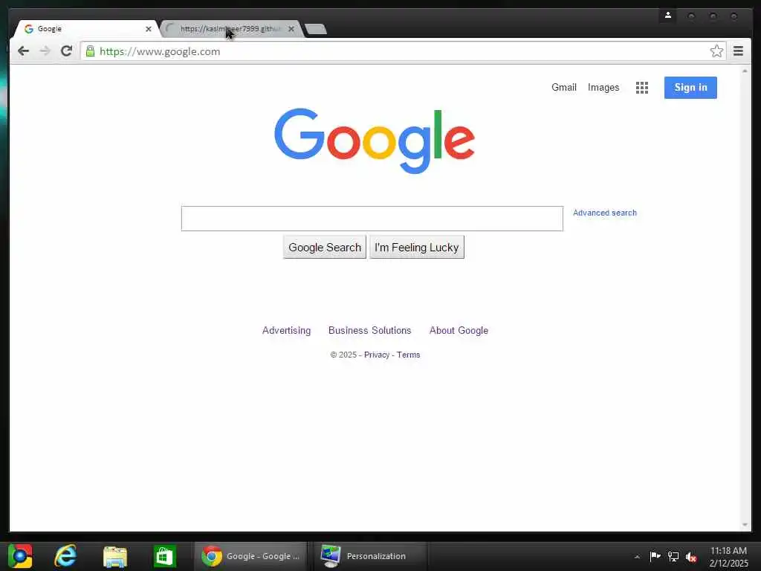Viewport: 761px width, 571px height.
Task: Switch to the loading github tab
Action: point(230,29)
